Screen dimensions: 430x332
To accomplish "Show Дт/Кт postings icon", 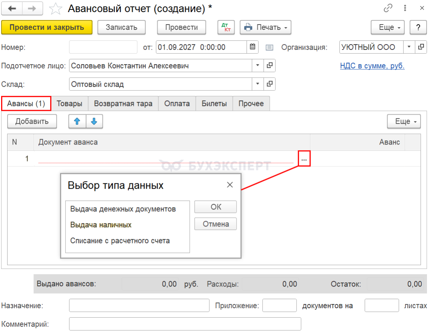I will [x=226, y=28].
